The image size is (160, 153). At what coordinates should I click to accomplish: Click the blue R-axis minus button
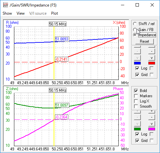point(137,51)
